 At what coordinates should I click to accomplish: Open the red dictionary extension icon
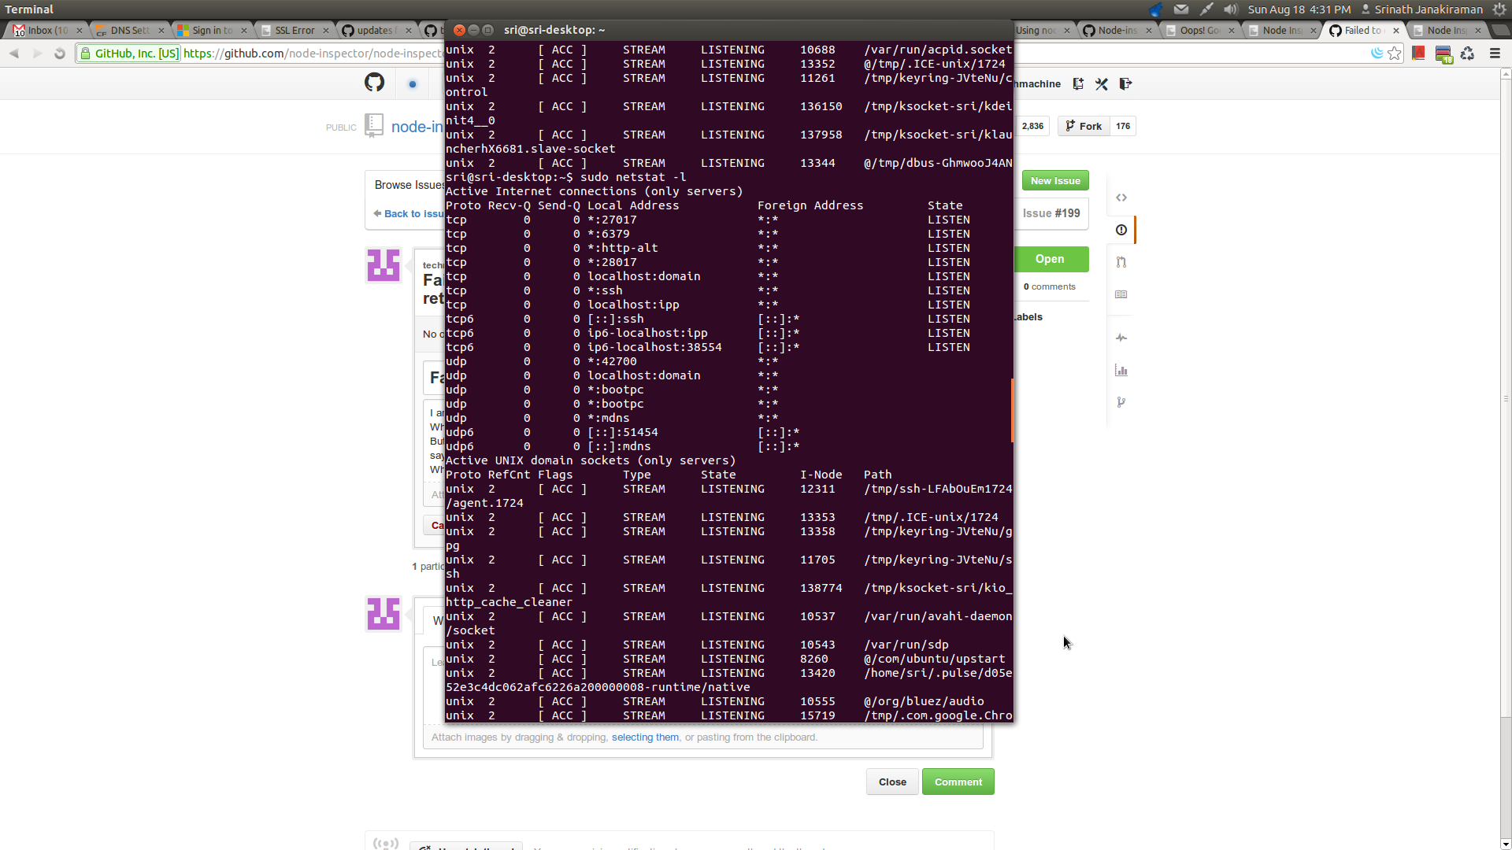coord(1418,54)
